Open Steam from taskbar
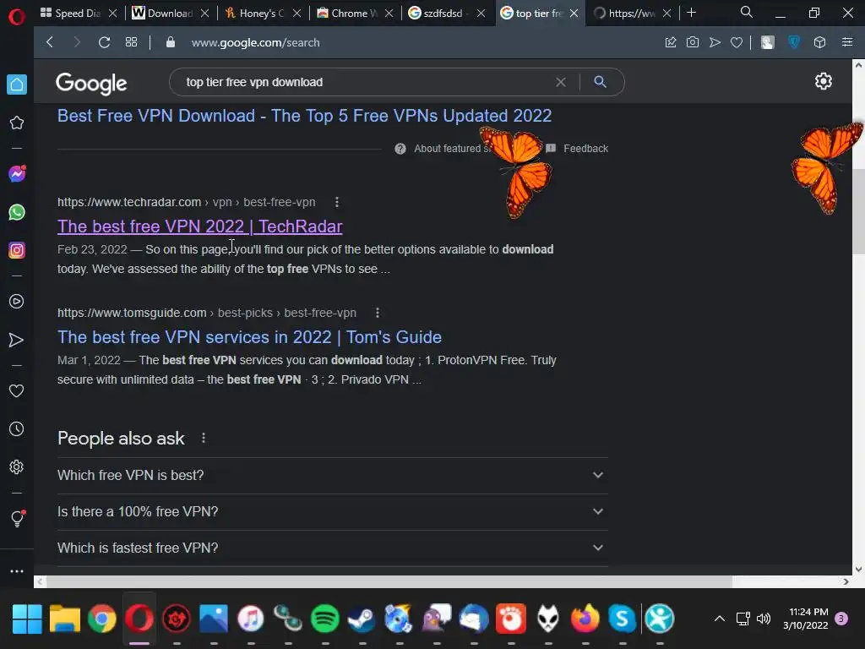865x649 pixels. (x=362, y=619)
